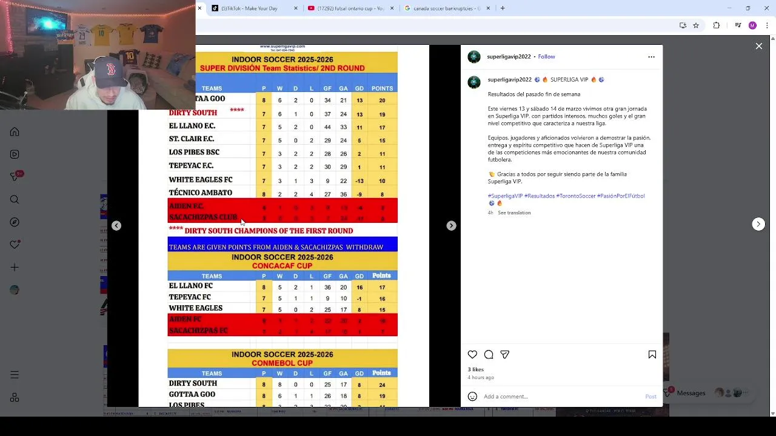Click the 4 hours ago timestamp
776x436 pixels.
[481, 378]
